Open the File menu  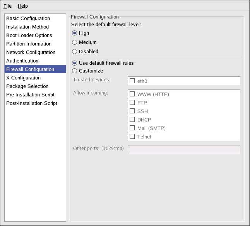tap(8, 6)
